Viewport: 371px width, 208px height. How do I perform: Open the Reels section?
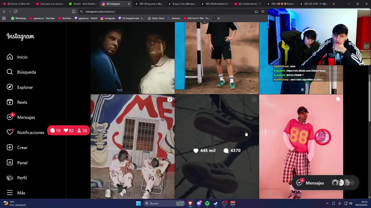click(17, 102)
